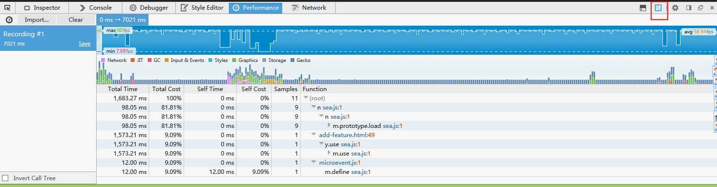Expand the m.prototype.load row
This screenshot has width=717, height=187.
click(x=329, y=126)
